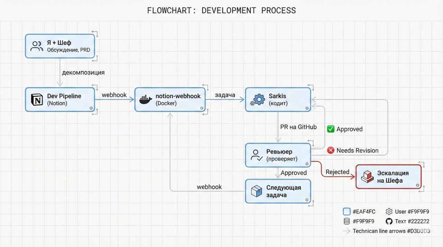Click the Docker whale icon
The width and height of the screenshot is (443, 247).
[x=145, y=100]
